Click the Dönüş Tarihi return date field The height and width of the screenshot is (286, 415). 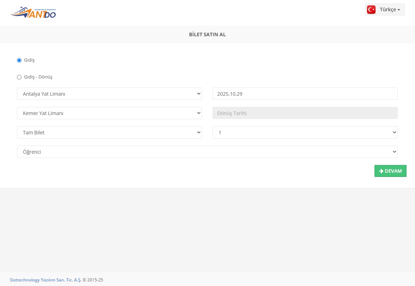click(x=305, y=113)
